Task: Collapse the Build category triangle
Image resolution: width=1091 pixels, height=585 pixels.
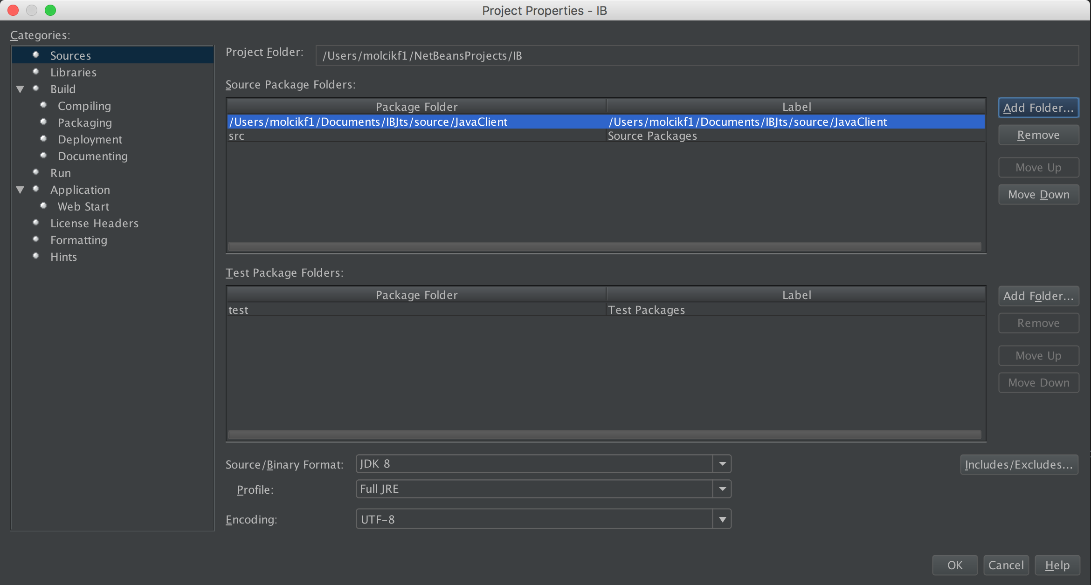Action: pyautogui.click(x=20, y=89)
